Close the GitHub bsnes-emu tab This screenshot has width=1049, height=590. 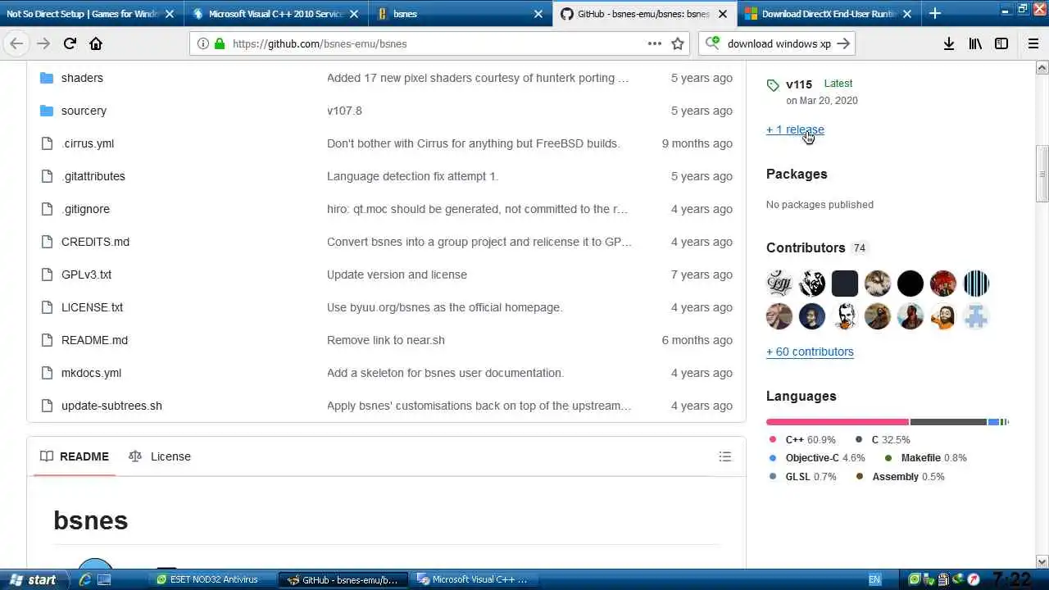click(x=724, y=14)
